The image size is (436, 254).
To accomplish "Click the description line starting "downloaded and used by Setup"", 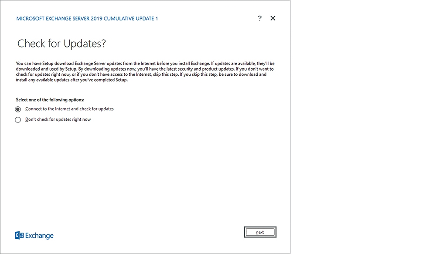I will pos(145,69).
